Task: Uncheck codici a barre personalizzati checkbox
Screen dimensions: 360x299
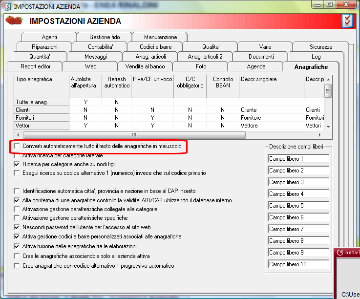Action: click(17, 236)
